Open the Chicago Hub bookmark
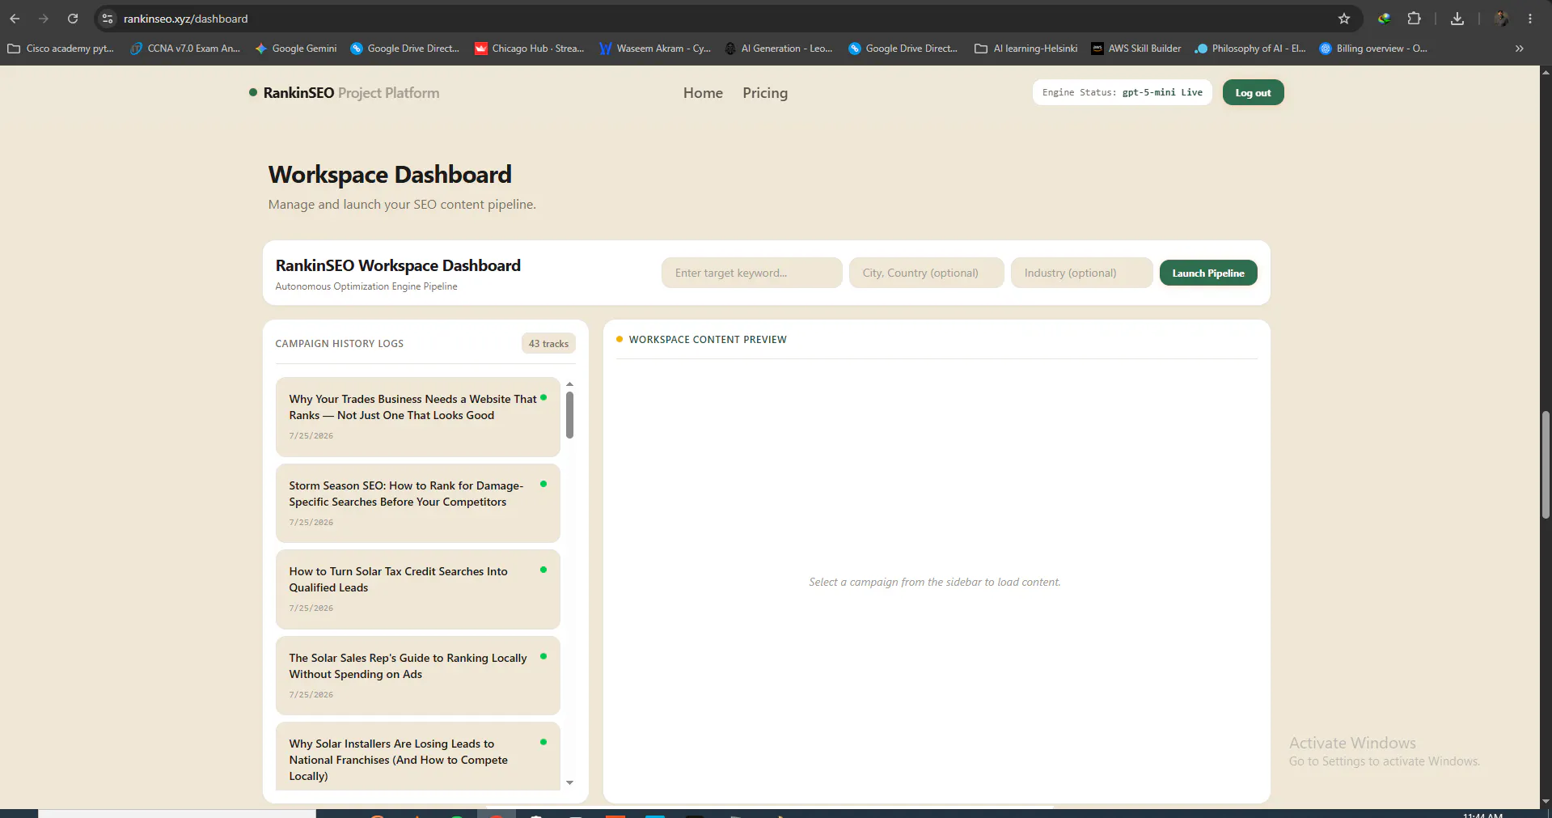1552x818 pixels. (530, 49)
